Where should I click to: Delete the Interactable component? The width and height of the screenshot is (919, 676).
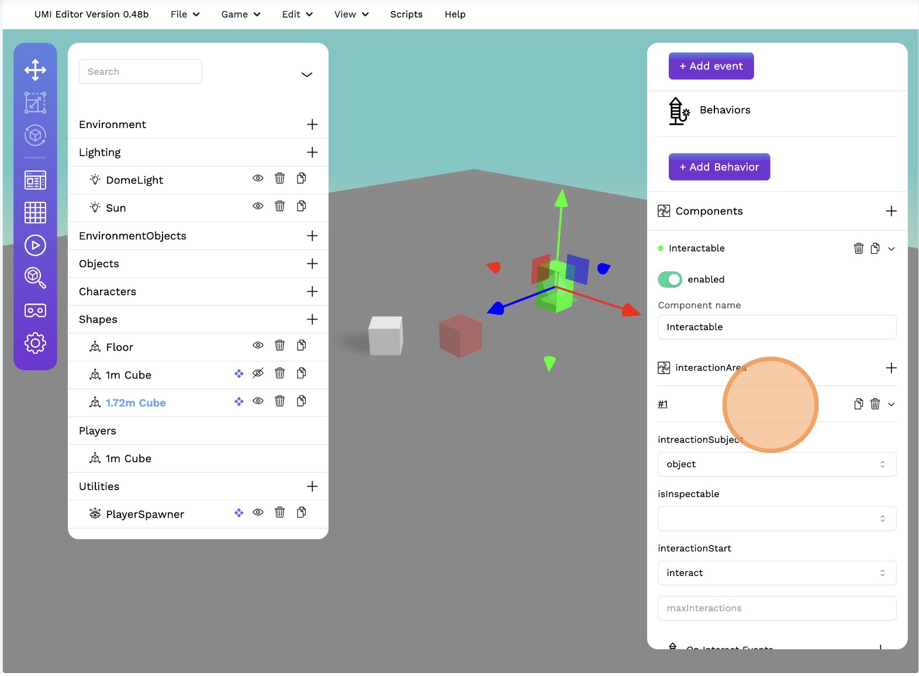point(858,249)
